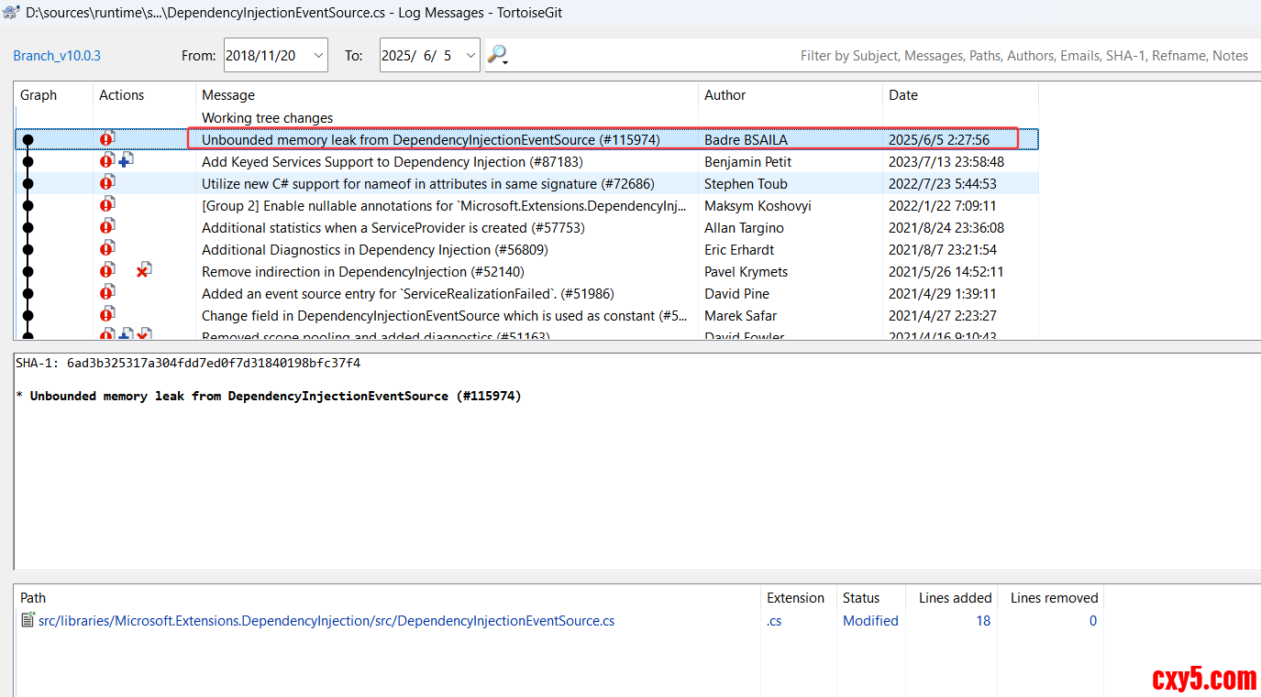This screenshot has width=1261, height=697.
Task: Click the Date column header
Action: pos(902,95)
